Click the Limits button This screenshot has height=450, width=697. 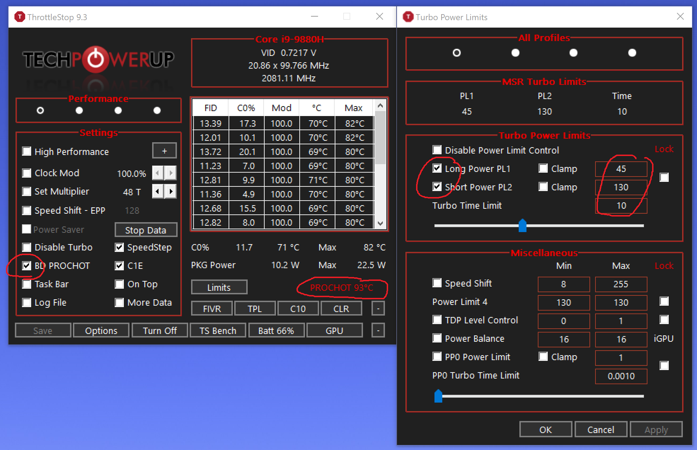[x=219, y=287]
